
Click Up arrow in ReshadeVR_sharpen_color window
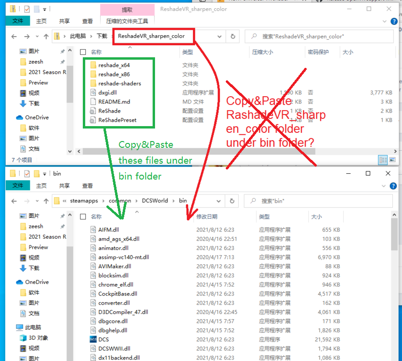tap(46, 37)
